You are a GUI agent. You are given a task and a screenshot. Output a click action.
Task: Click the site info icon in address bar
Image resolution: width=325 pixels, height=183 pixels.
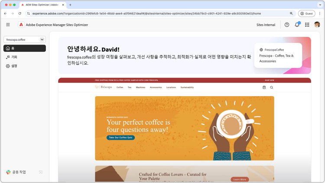pos(29,13)
